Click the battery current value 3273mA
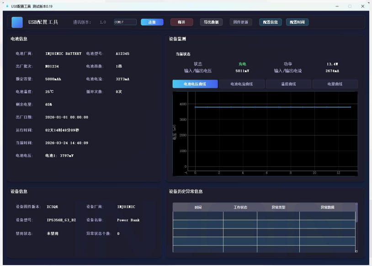372x266 pixels. (122, 79)
